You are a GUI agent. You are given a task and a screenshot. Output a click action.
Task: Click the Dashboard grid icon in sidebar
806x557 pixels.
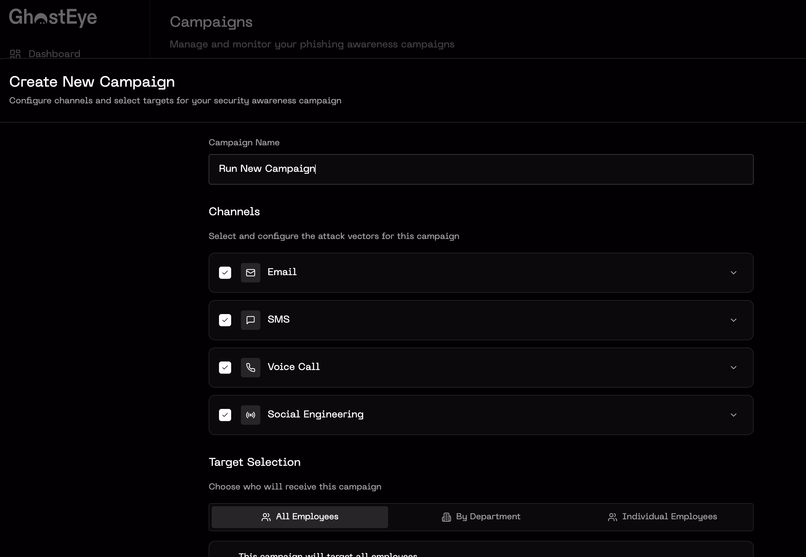(15, 54)
